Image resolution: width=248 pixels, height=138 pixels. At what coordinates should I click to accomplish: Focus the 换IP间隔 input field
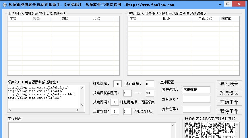150,84
